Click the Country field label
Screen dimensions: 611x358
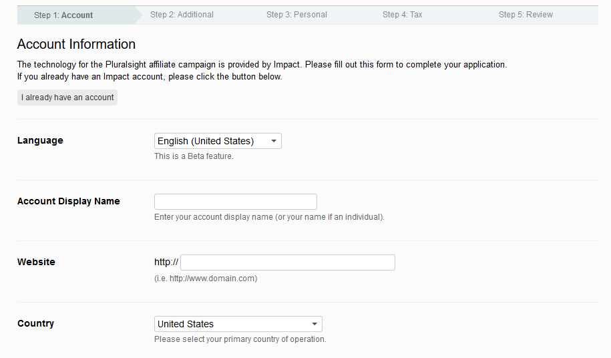coord(35,323)
